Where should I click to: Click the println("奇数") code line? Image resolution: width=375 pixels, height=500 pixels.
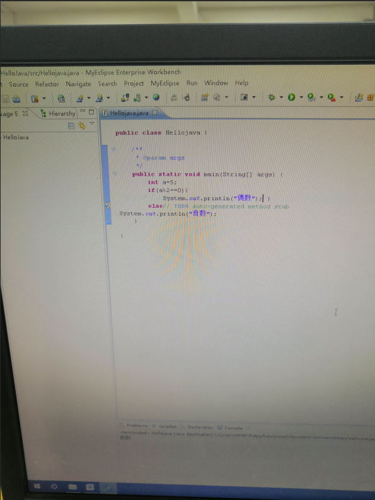point(168,213)
